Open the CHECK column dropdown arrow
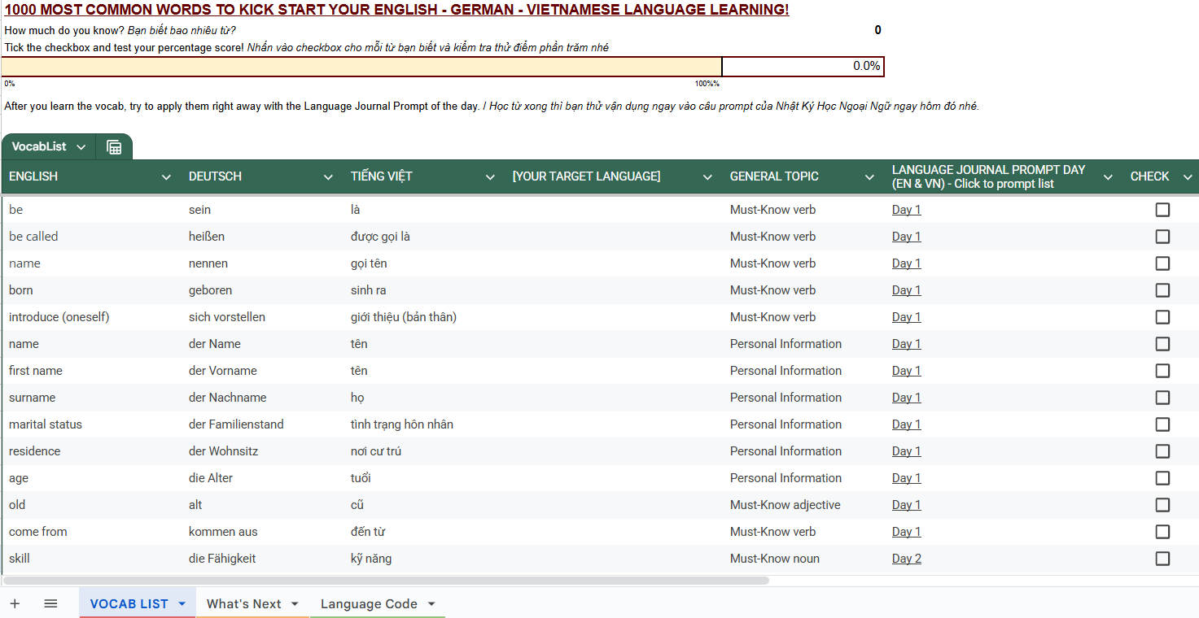The image size is (1199, 618). pos(1188,177)
